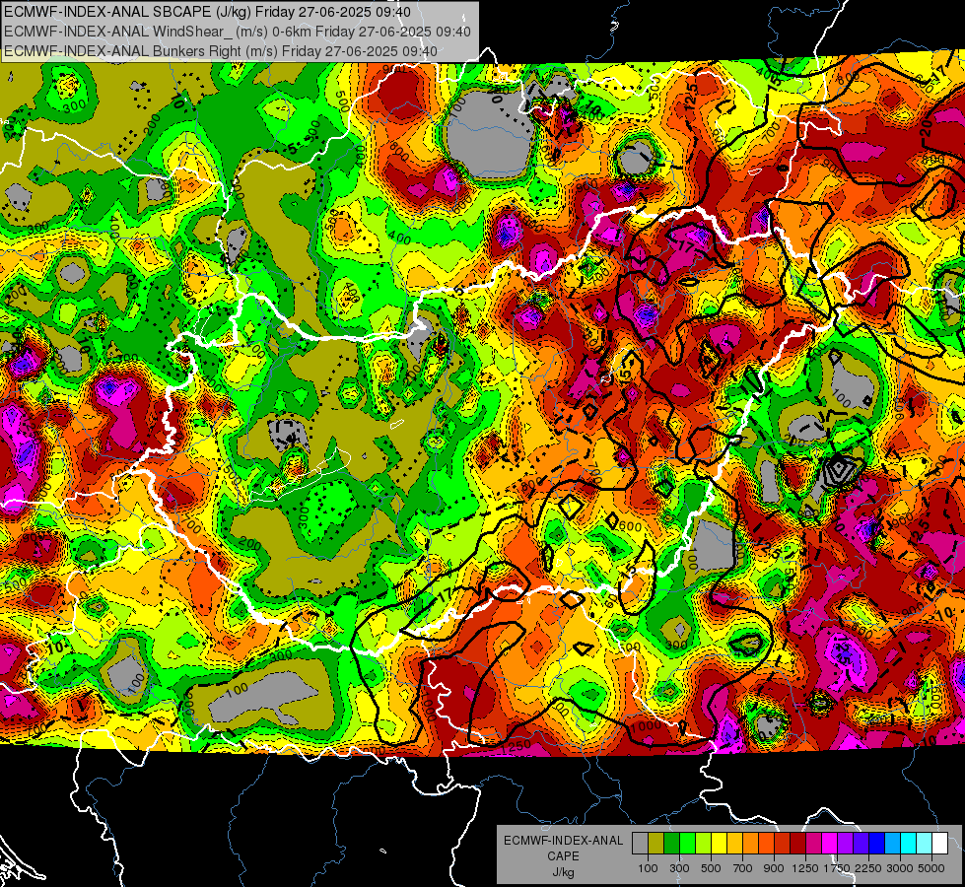Click the 1750 label on legend scale
The image size is (965, 887).
click(x=838, y=868)
